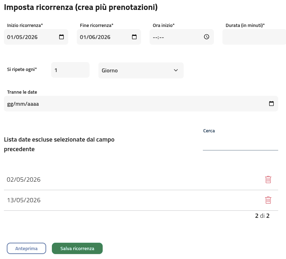Focus the Fine ricorrenza date field

click(x=109, y=37)
